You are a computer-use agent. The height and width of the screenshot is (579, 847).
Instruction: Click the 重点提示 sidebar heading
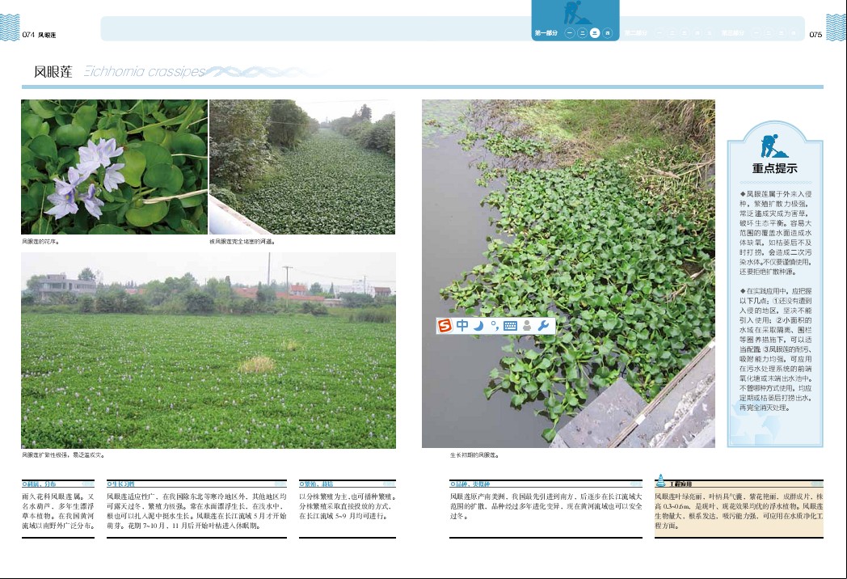[774, 169]
